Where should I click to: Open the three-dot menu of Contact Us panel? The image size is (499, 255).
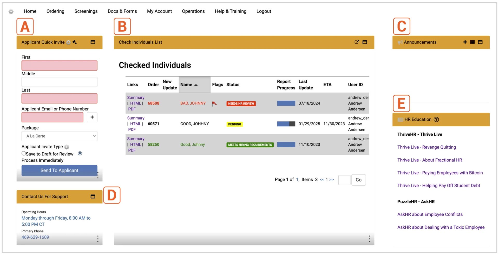pyautogui.click(x=98, y=239)
